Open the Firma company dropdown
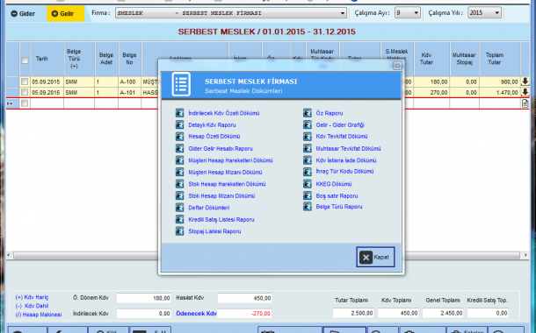The image size is (536, 333). pyautogui.click(x=231, y=13)
